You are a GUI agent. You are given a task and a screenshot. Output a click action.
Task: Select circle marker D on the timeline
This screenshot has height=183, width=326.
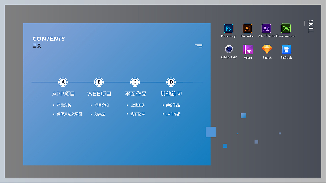(171, 82)
